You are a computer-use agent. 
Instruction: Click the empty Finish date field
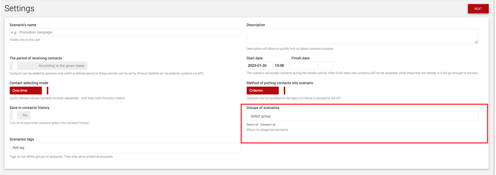(x=304, y=66)
